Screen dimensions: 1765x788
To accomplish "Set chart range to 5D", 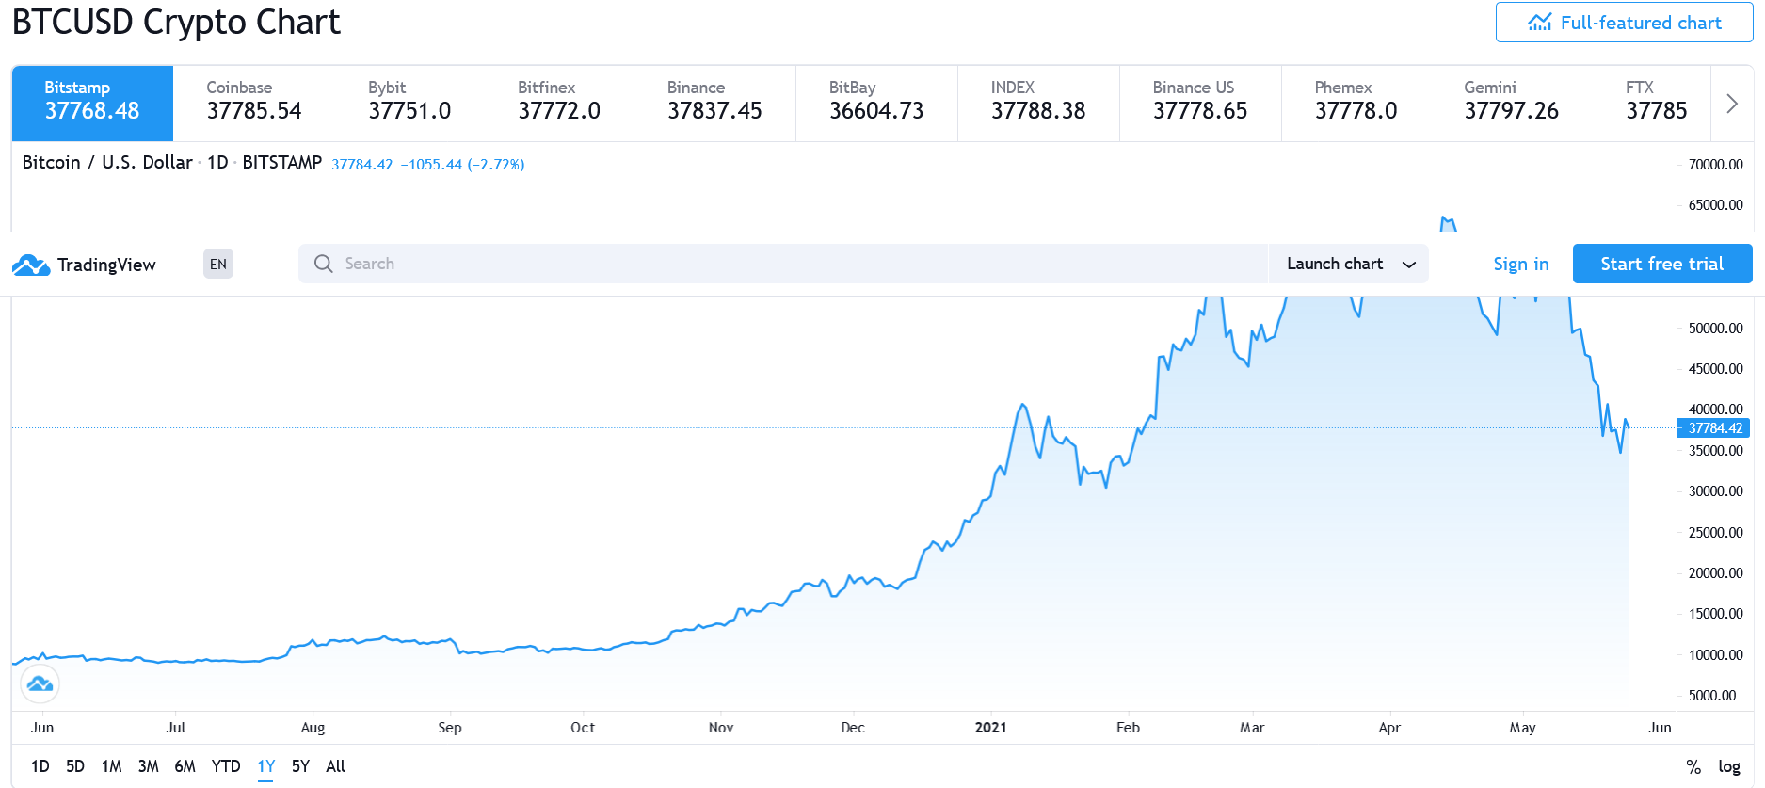I will click(75, 766).
